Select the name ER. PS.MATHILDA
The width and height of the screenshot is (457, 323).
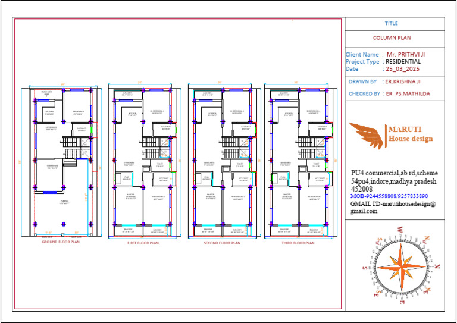(408, 94)
